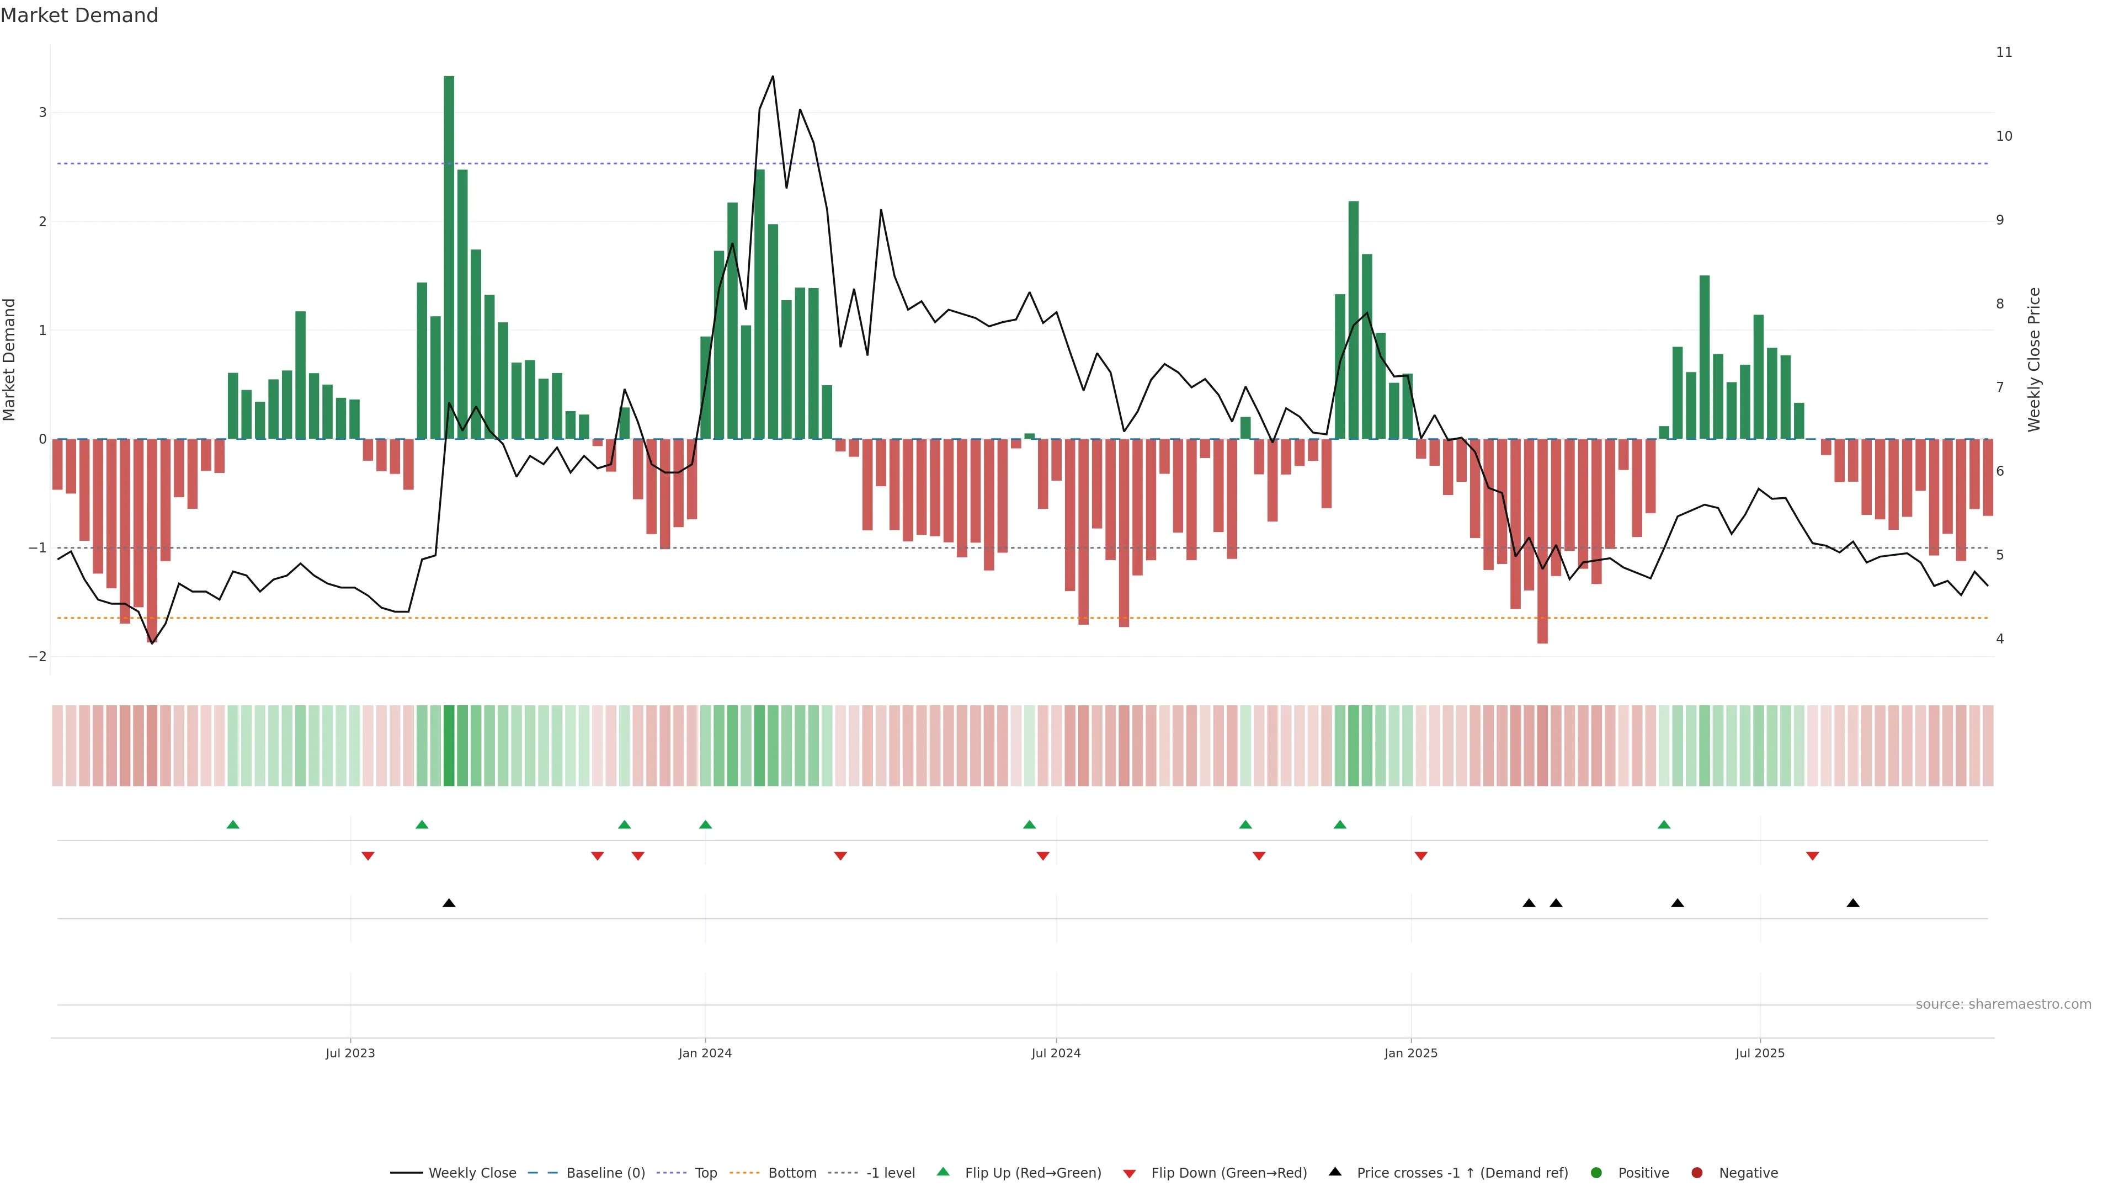This screenshot has height=1192, width=2119.
Task: Click the Market Demand chart title
Action: tap(79, 15)
